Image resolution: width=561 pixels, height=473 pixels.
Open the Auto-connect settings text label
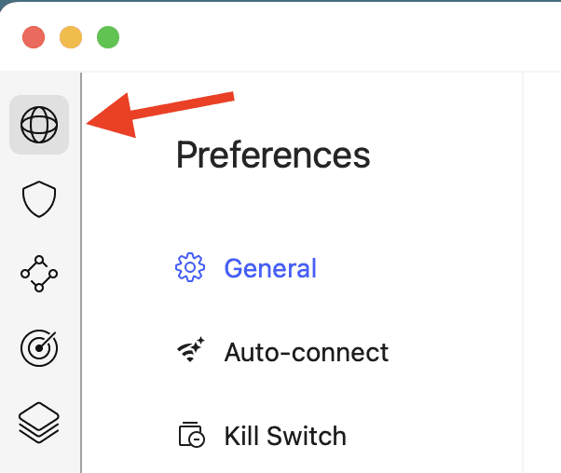click(307, 352)
